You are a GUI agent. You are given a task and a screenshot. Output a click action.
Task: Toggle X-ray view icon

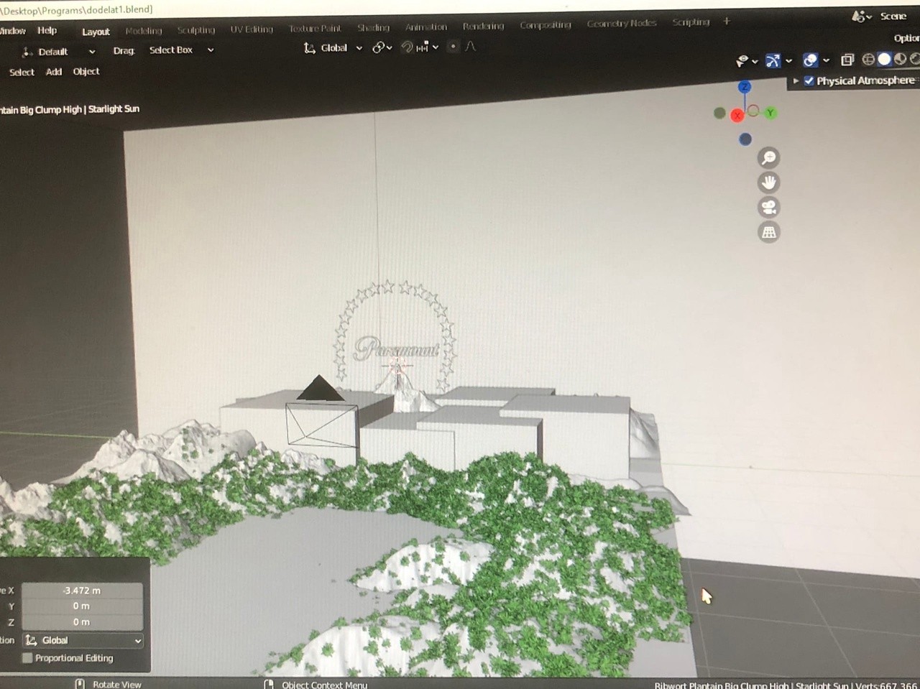coord(847,60)
